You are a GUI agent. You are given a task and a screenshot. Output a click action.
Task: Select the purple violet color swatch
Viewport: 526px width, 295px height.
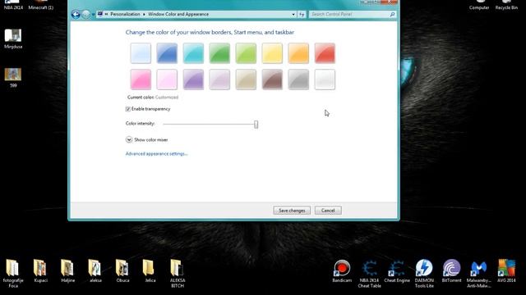(x=193, y=79)
